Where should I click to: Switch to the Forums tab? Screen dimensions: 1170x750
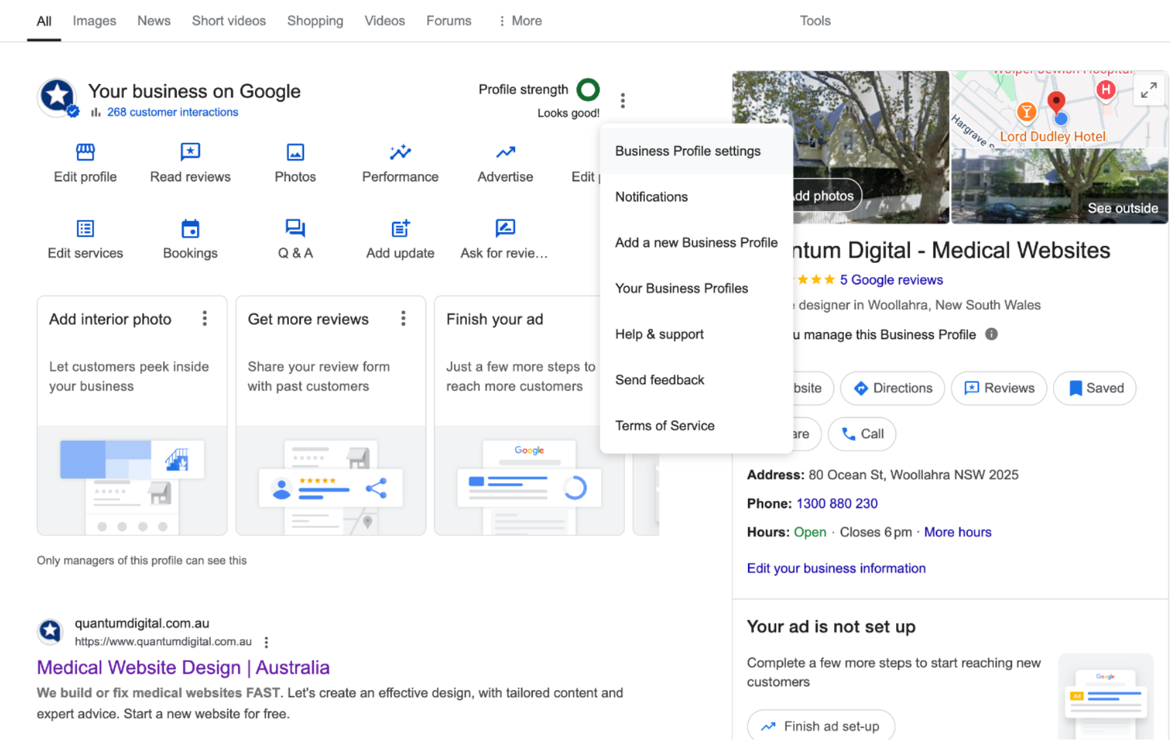tap(449, 21)
